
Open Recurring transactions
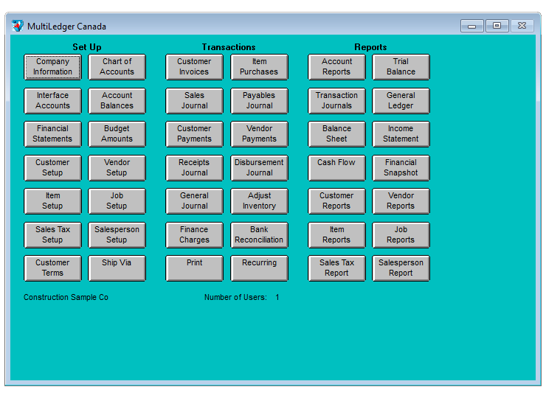(260, 268)
